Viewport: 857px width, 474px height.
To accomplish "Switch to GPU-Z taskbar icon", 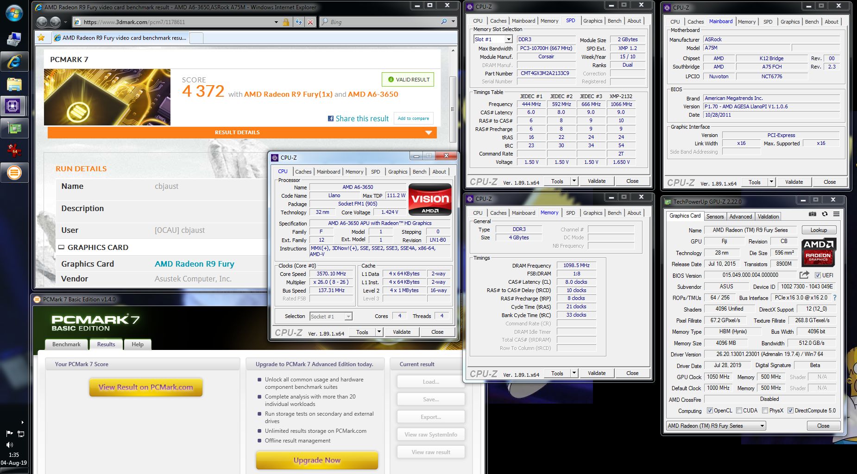I will [14, 128].
